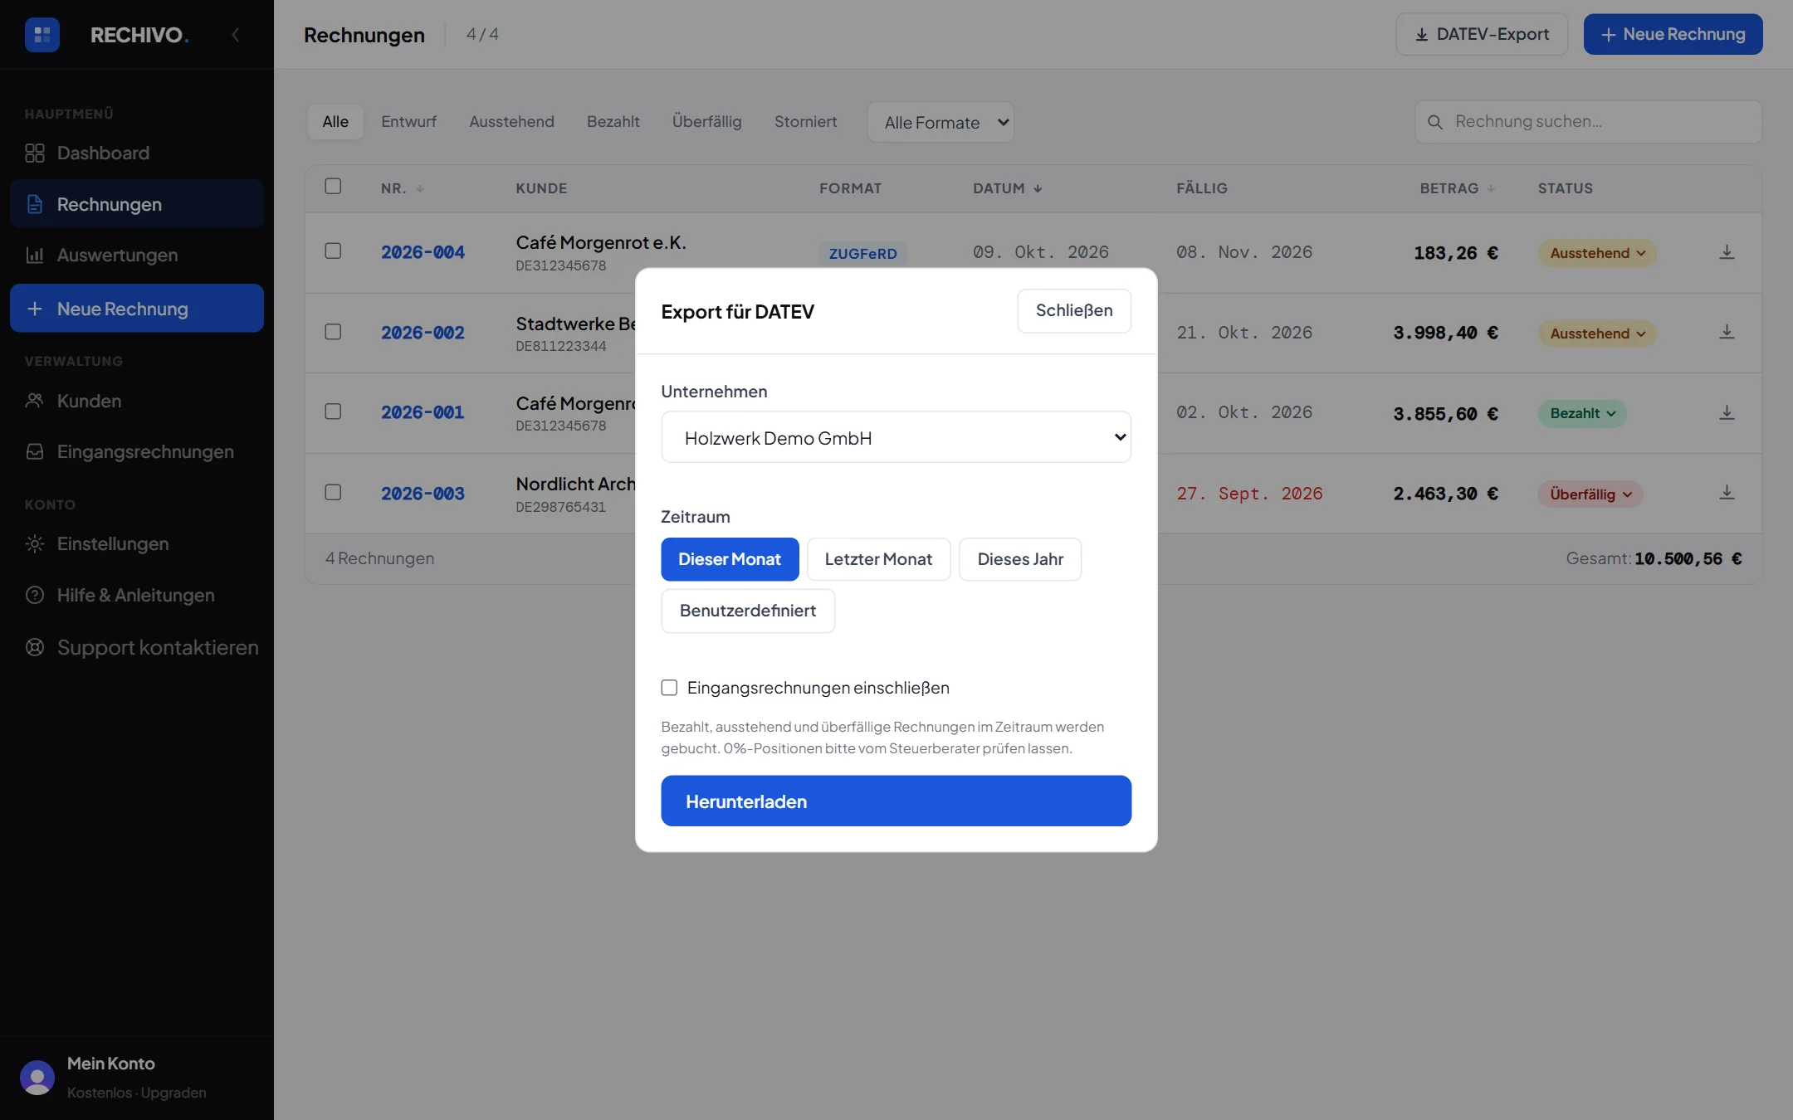Click the Kunden people icon
1793x1120 pixels.
tap(35, 402)
